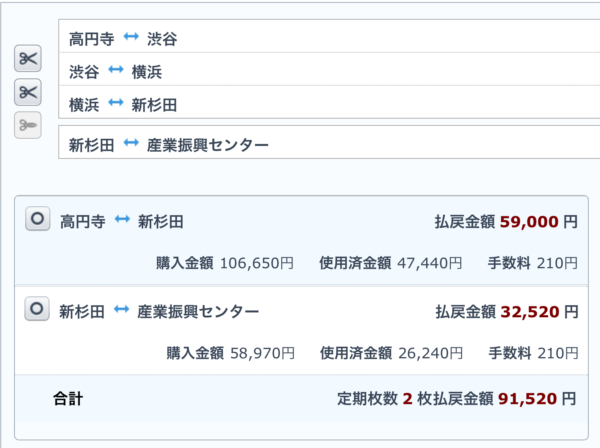Click the arrow in the top 新杉田–産業振興センター segment

[x=131, y=143]
